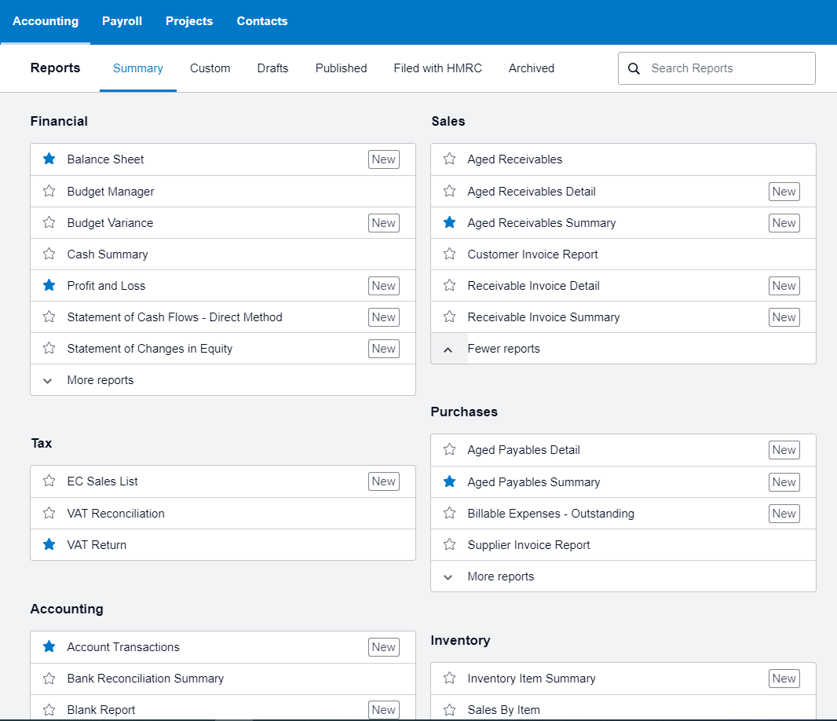Open the EC Sales List report
Screen dimensions: 837x721
[103, 481]
